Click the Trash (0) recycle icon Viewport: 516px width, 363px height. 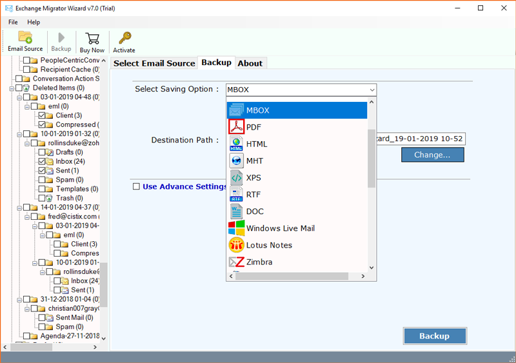(x=50, y=199)
